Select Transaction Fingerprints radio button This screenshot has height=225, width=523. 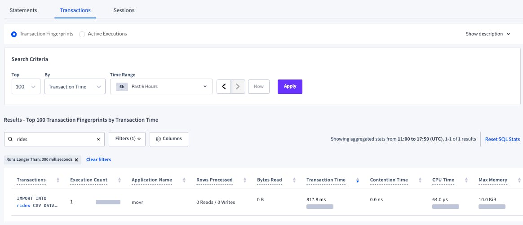[x=14, y=34]
